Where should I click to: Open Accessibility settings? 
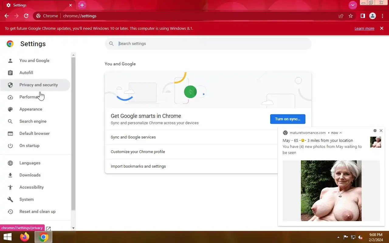click(x=35, y=187)
